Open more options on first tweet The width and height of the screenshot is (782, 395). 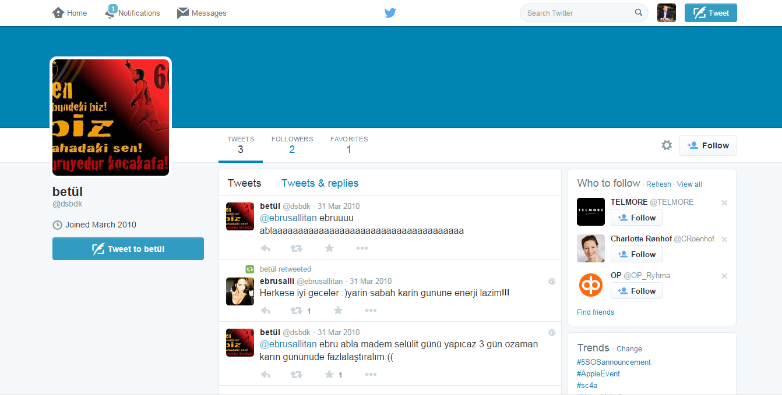point(362,248)
